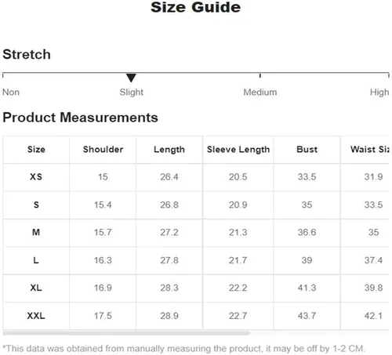Click the Product Measurements heading
This screenshot has height=355, width=392.
click(80, 118)
